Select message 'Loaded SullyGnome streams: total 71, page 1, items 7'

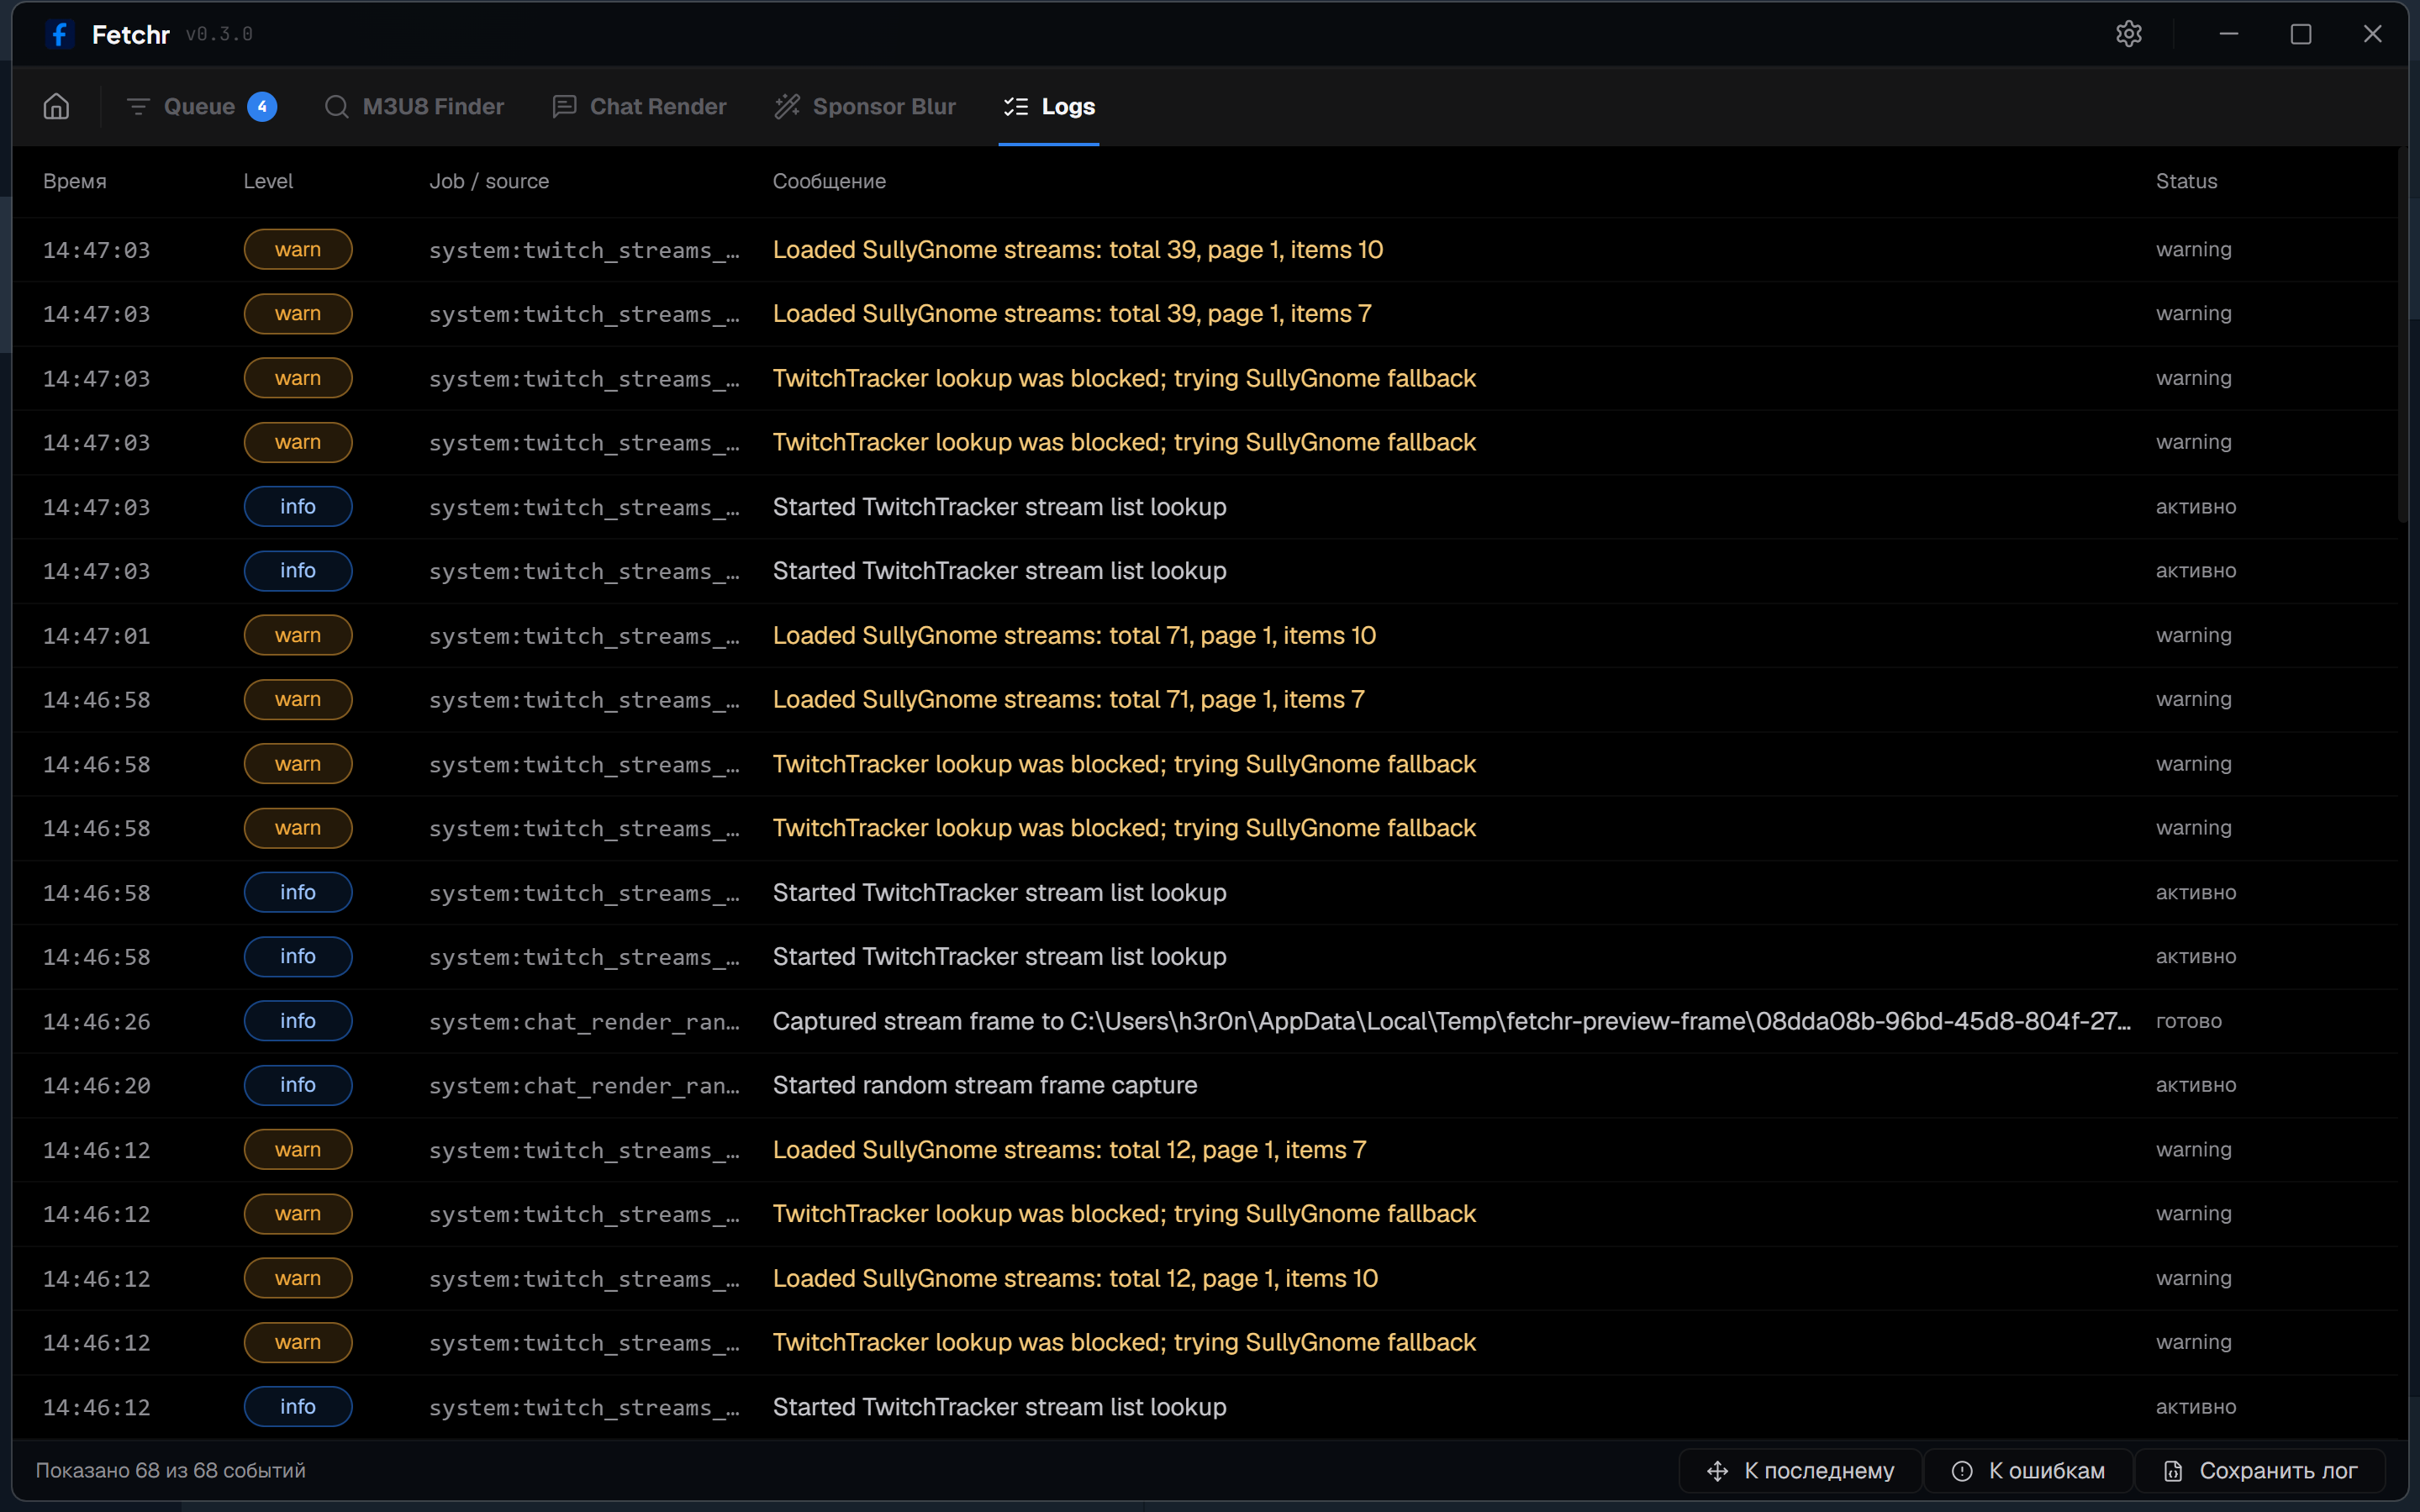point(1069,700)
